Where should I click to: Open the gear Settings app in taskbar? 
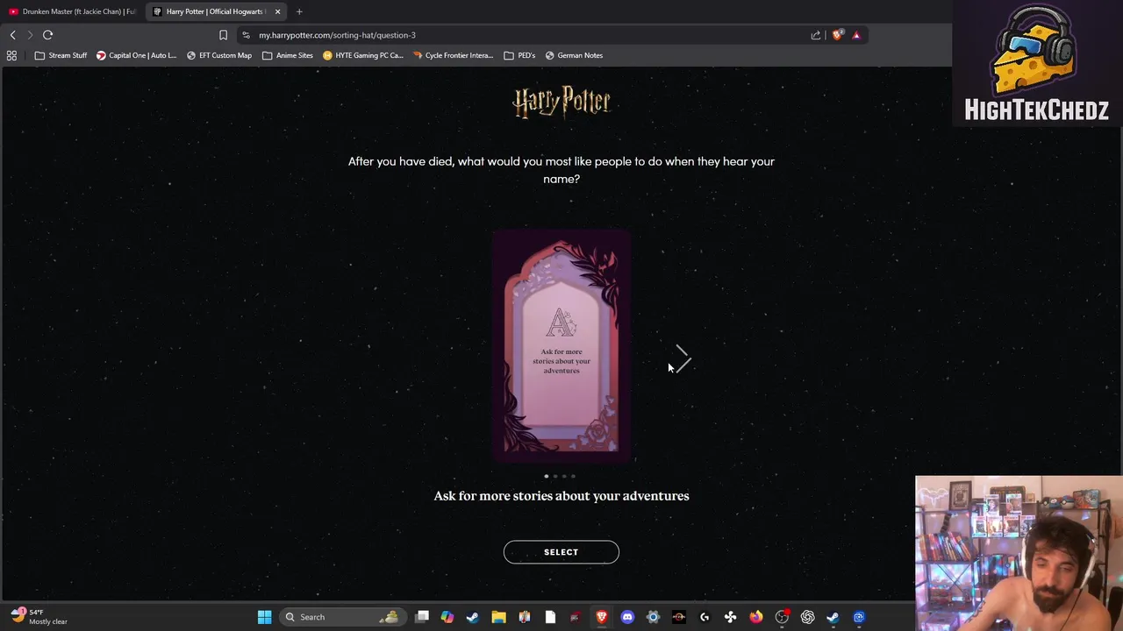(x=653, y=617)
